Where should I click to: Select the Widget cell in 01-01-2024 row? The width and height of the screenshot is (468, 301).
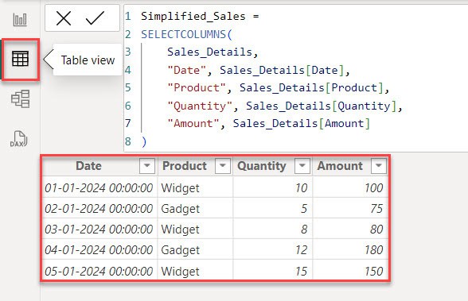195,188
